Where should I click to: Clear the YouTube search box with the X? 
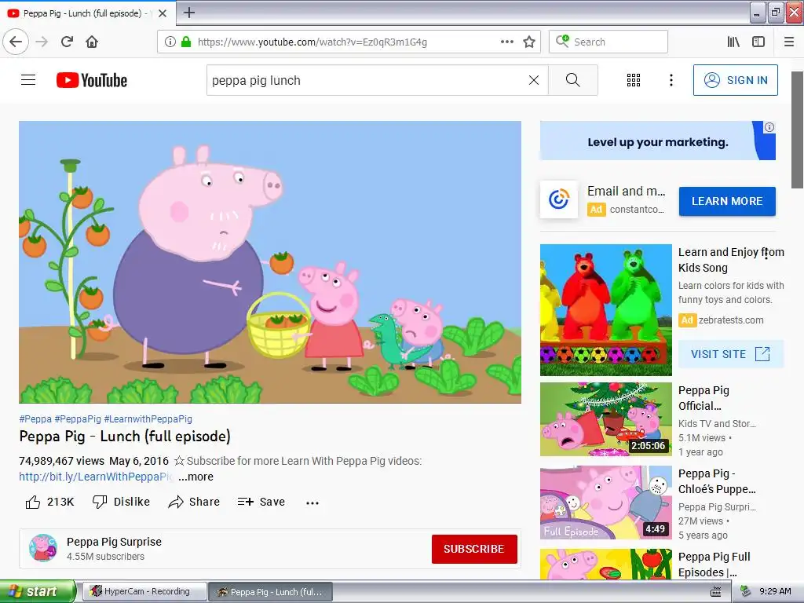coord(534,80)
